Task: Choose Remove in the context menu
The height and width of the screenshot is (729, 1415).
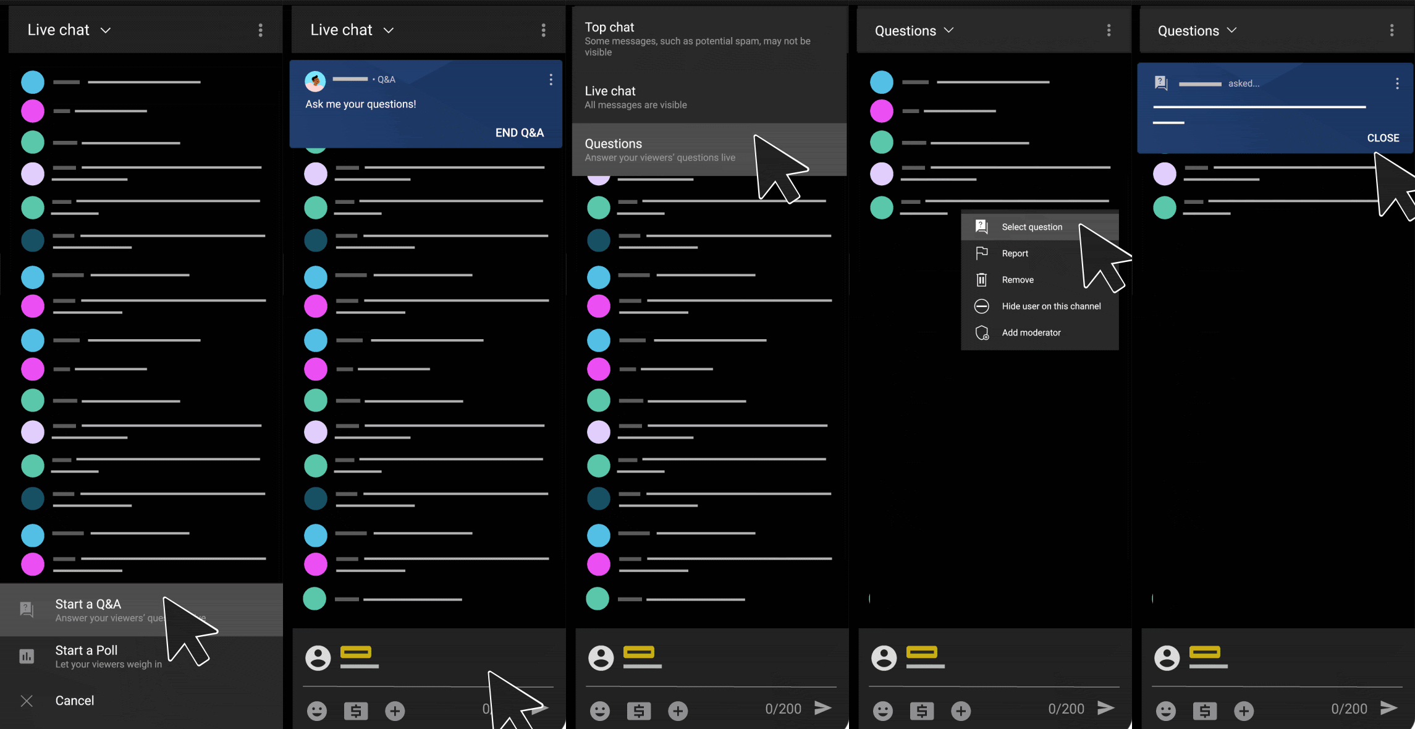Action: (x=1040, y=280)
